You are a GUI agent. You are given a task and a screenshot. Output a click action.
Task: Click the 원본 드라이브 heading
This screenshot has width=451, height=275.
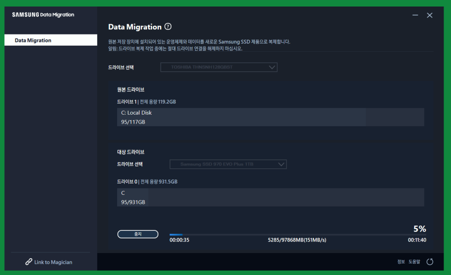tap(131, 89)
